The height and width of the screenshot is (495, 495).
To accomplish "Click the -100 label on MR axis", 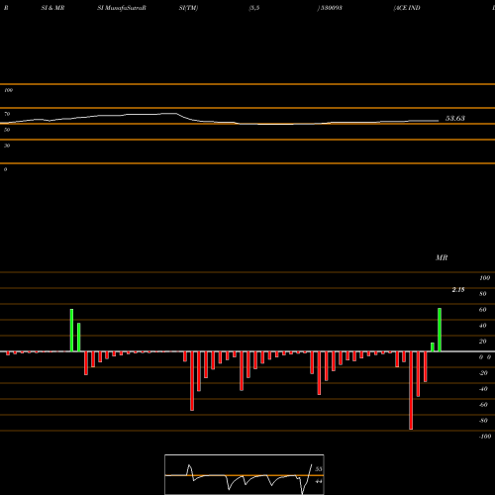I will coord(485,437).
